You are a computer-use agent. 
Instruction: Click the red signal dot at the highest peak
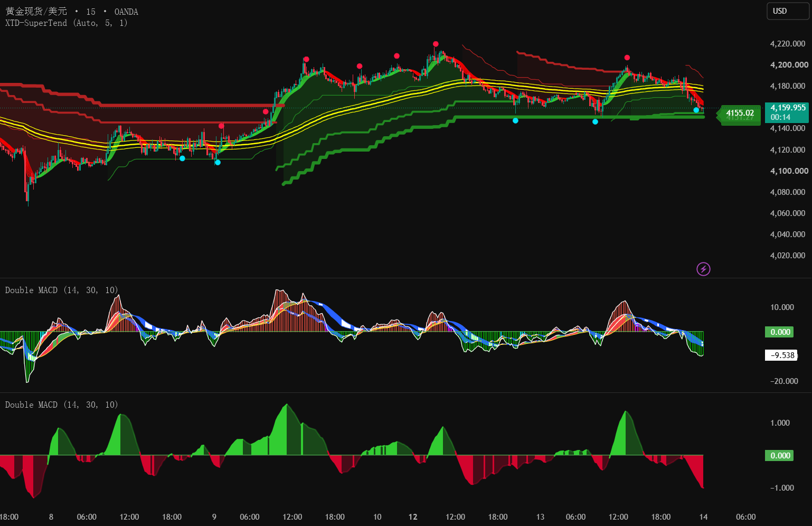(x=436, y=44)
